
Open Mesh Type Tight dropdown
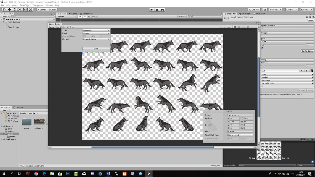coord(287,42)
